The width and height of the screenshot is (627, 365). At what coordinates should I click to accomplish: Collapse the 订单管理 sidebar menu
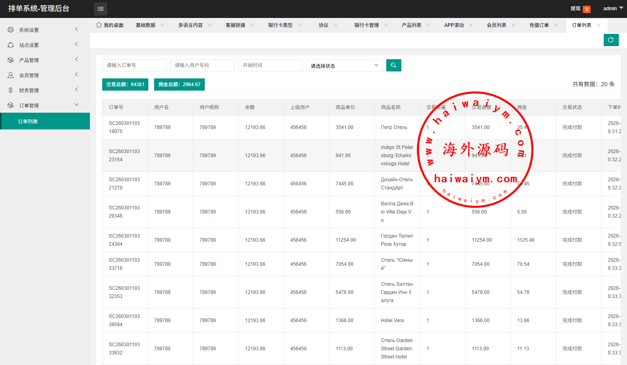(x=45, y=105)
